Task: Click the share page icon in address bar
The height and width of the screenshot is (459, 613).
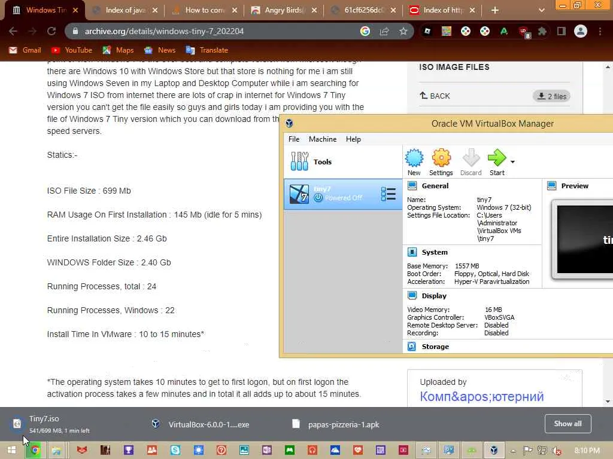Action: pos(384,31)
